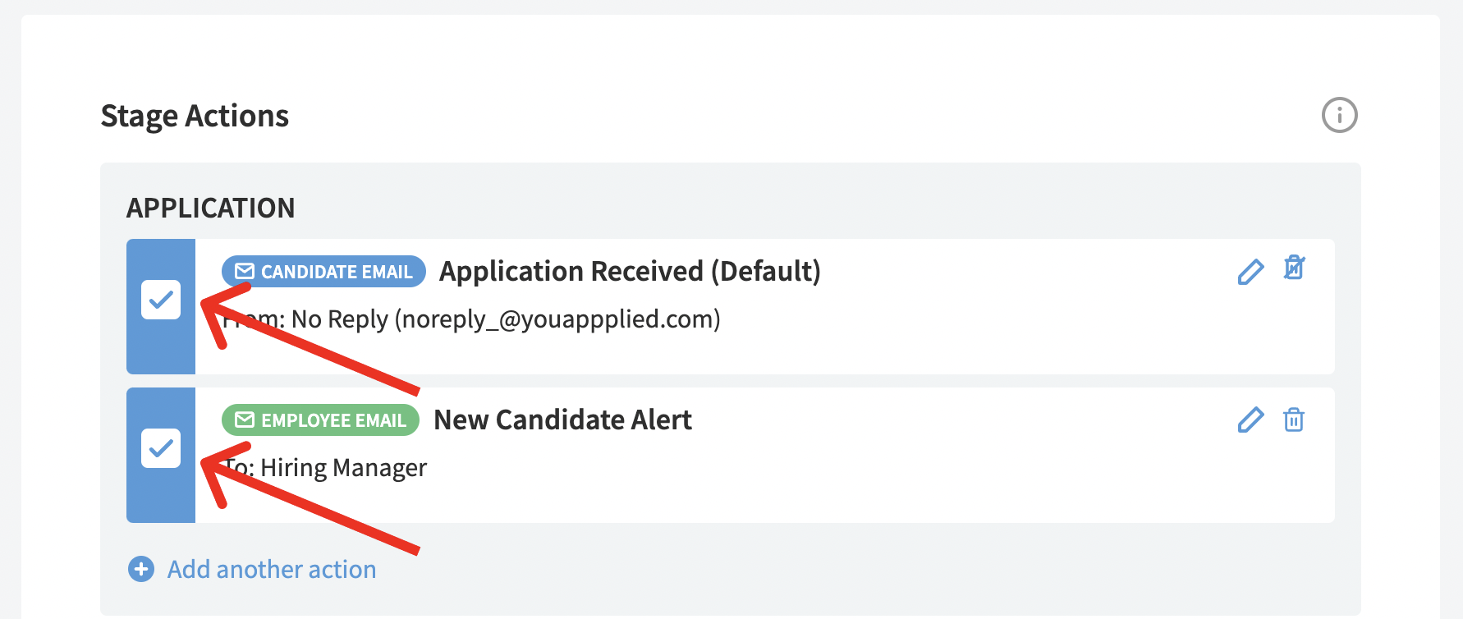Screen dimensions: 1463x619
Task: Click the Stage Actions heading
Action: point(195,116)
